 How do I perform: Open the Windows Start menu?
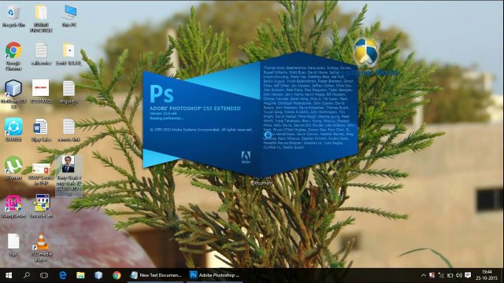pos(9,275)
